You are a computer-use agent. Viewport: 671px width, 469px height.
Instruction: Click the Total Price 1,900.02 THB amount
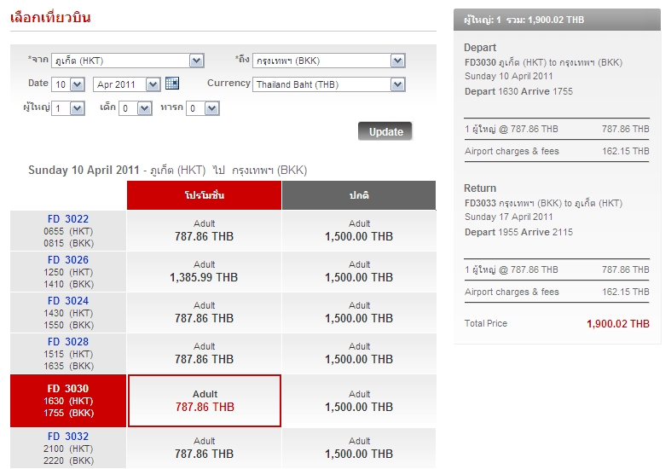[618, 323]
